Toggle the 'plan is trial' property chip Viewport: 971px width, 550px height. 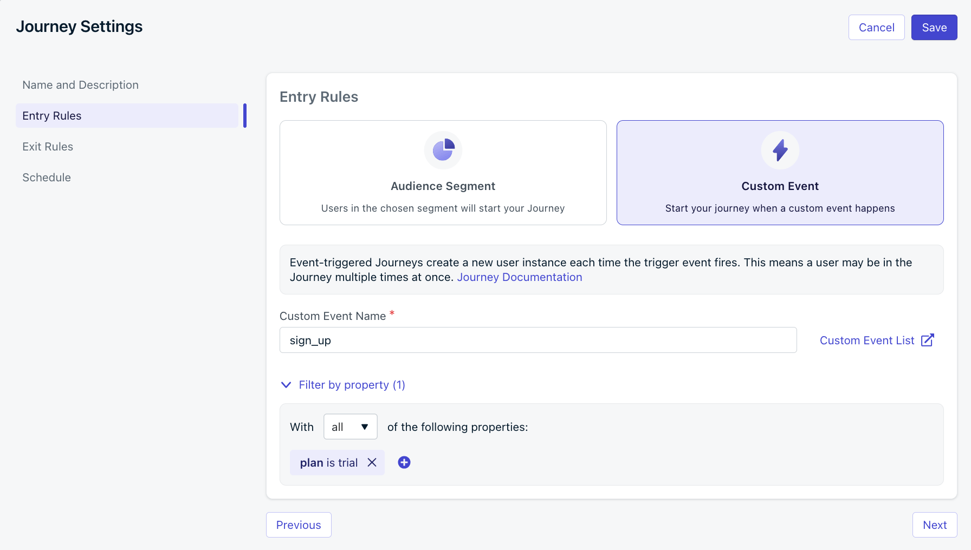(x=328, y=462)
